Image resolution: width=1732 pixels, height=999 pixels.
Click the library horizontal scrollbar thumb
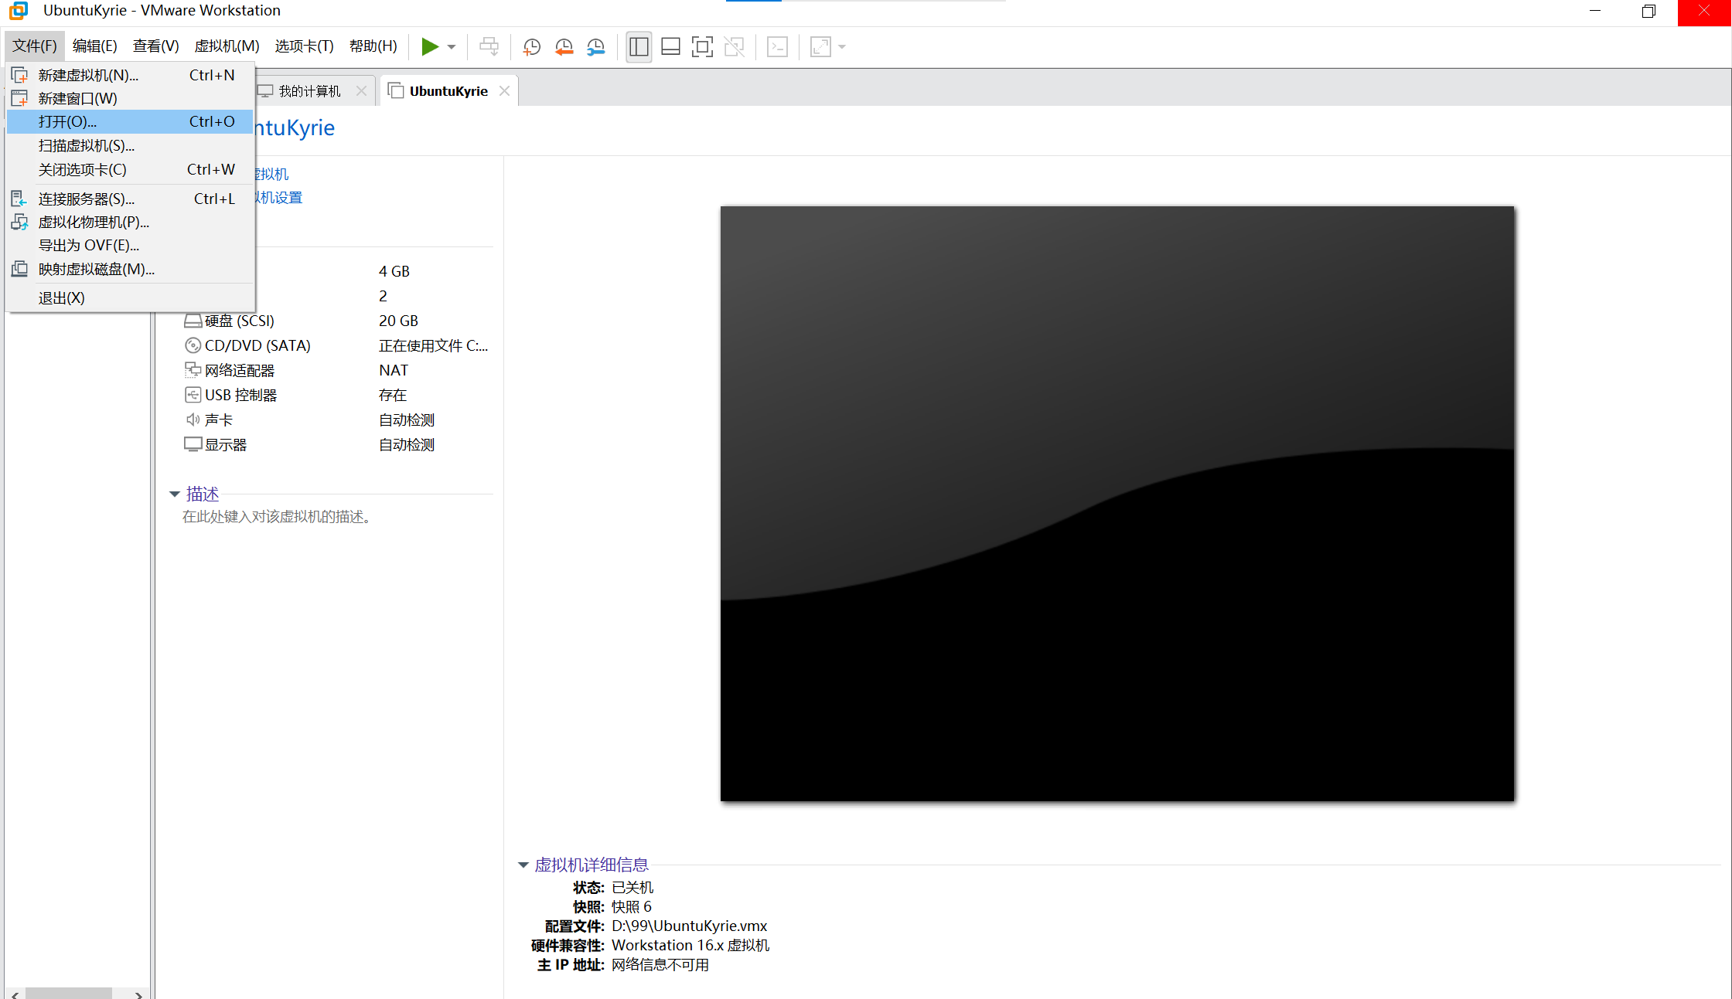pos(69,994)
